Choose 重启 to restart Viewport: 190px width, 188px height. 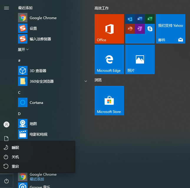click(15, 167)
